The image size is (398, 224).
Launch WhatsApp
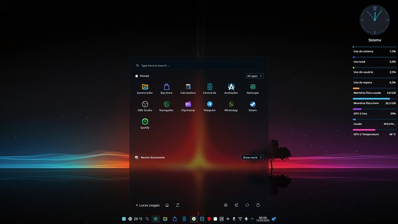231,106
